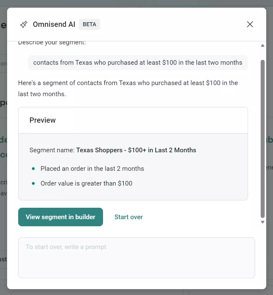The width and height of the screenshot is (273, 295).
Task: Click the scrollbar down arrow
Action: [x=263, y=222]
